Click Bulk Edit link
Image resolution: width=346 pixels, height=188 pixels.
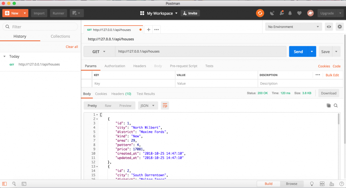[332, 75]
